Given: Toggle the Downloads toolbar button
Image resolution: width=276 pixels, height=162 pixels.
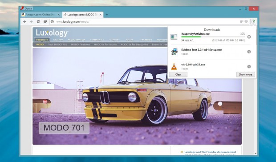Looking at the screenshot, I should pos(253,22).
